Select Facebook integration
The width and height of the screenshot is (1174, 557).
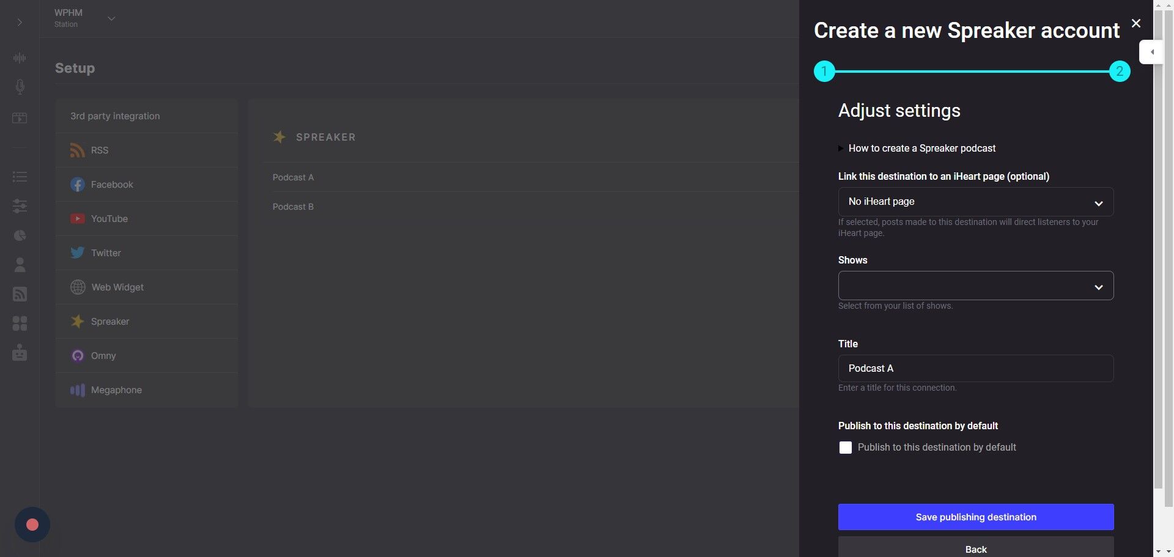[x=147, y=185]
